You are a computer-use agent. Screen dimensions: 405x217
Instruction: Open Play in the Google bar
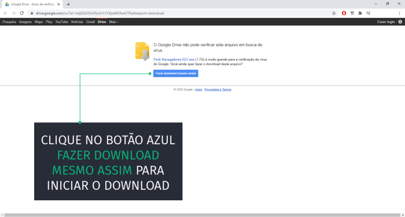(x=49, y=22)
